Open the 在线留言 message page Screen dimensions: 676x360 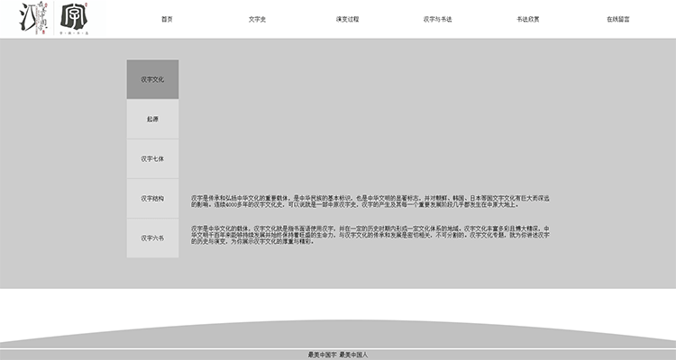tap(617, 19)
